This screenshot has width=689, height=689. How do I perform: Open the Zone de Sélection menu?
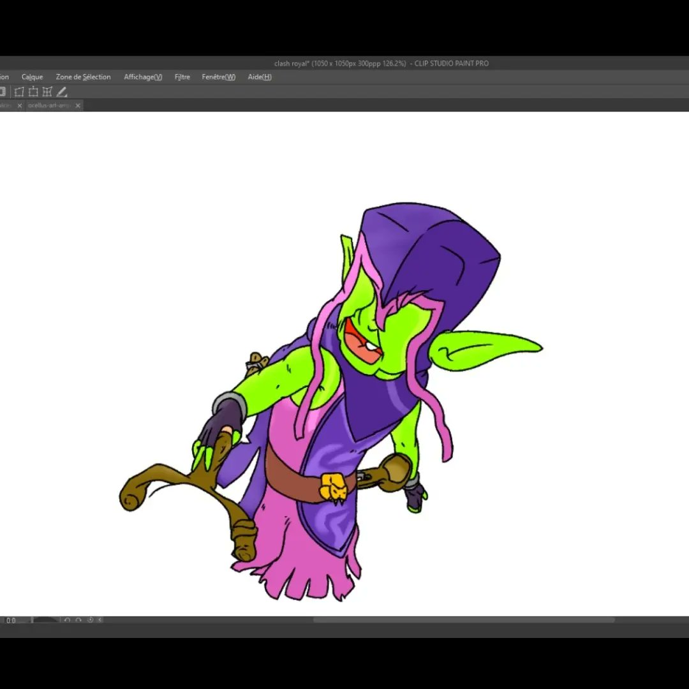(83, 77)
